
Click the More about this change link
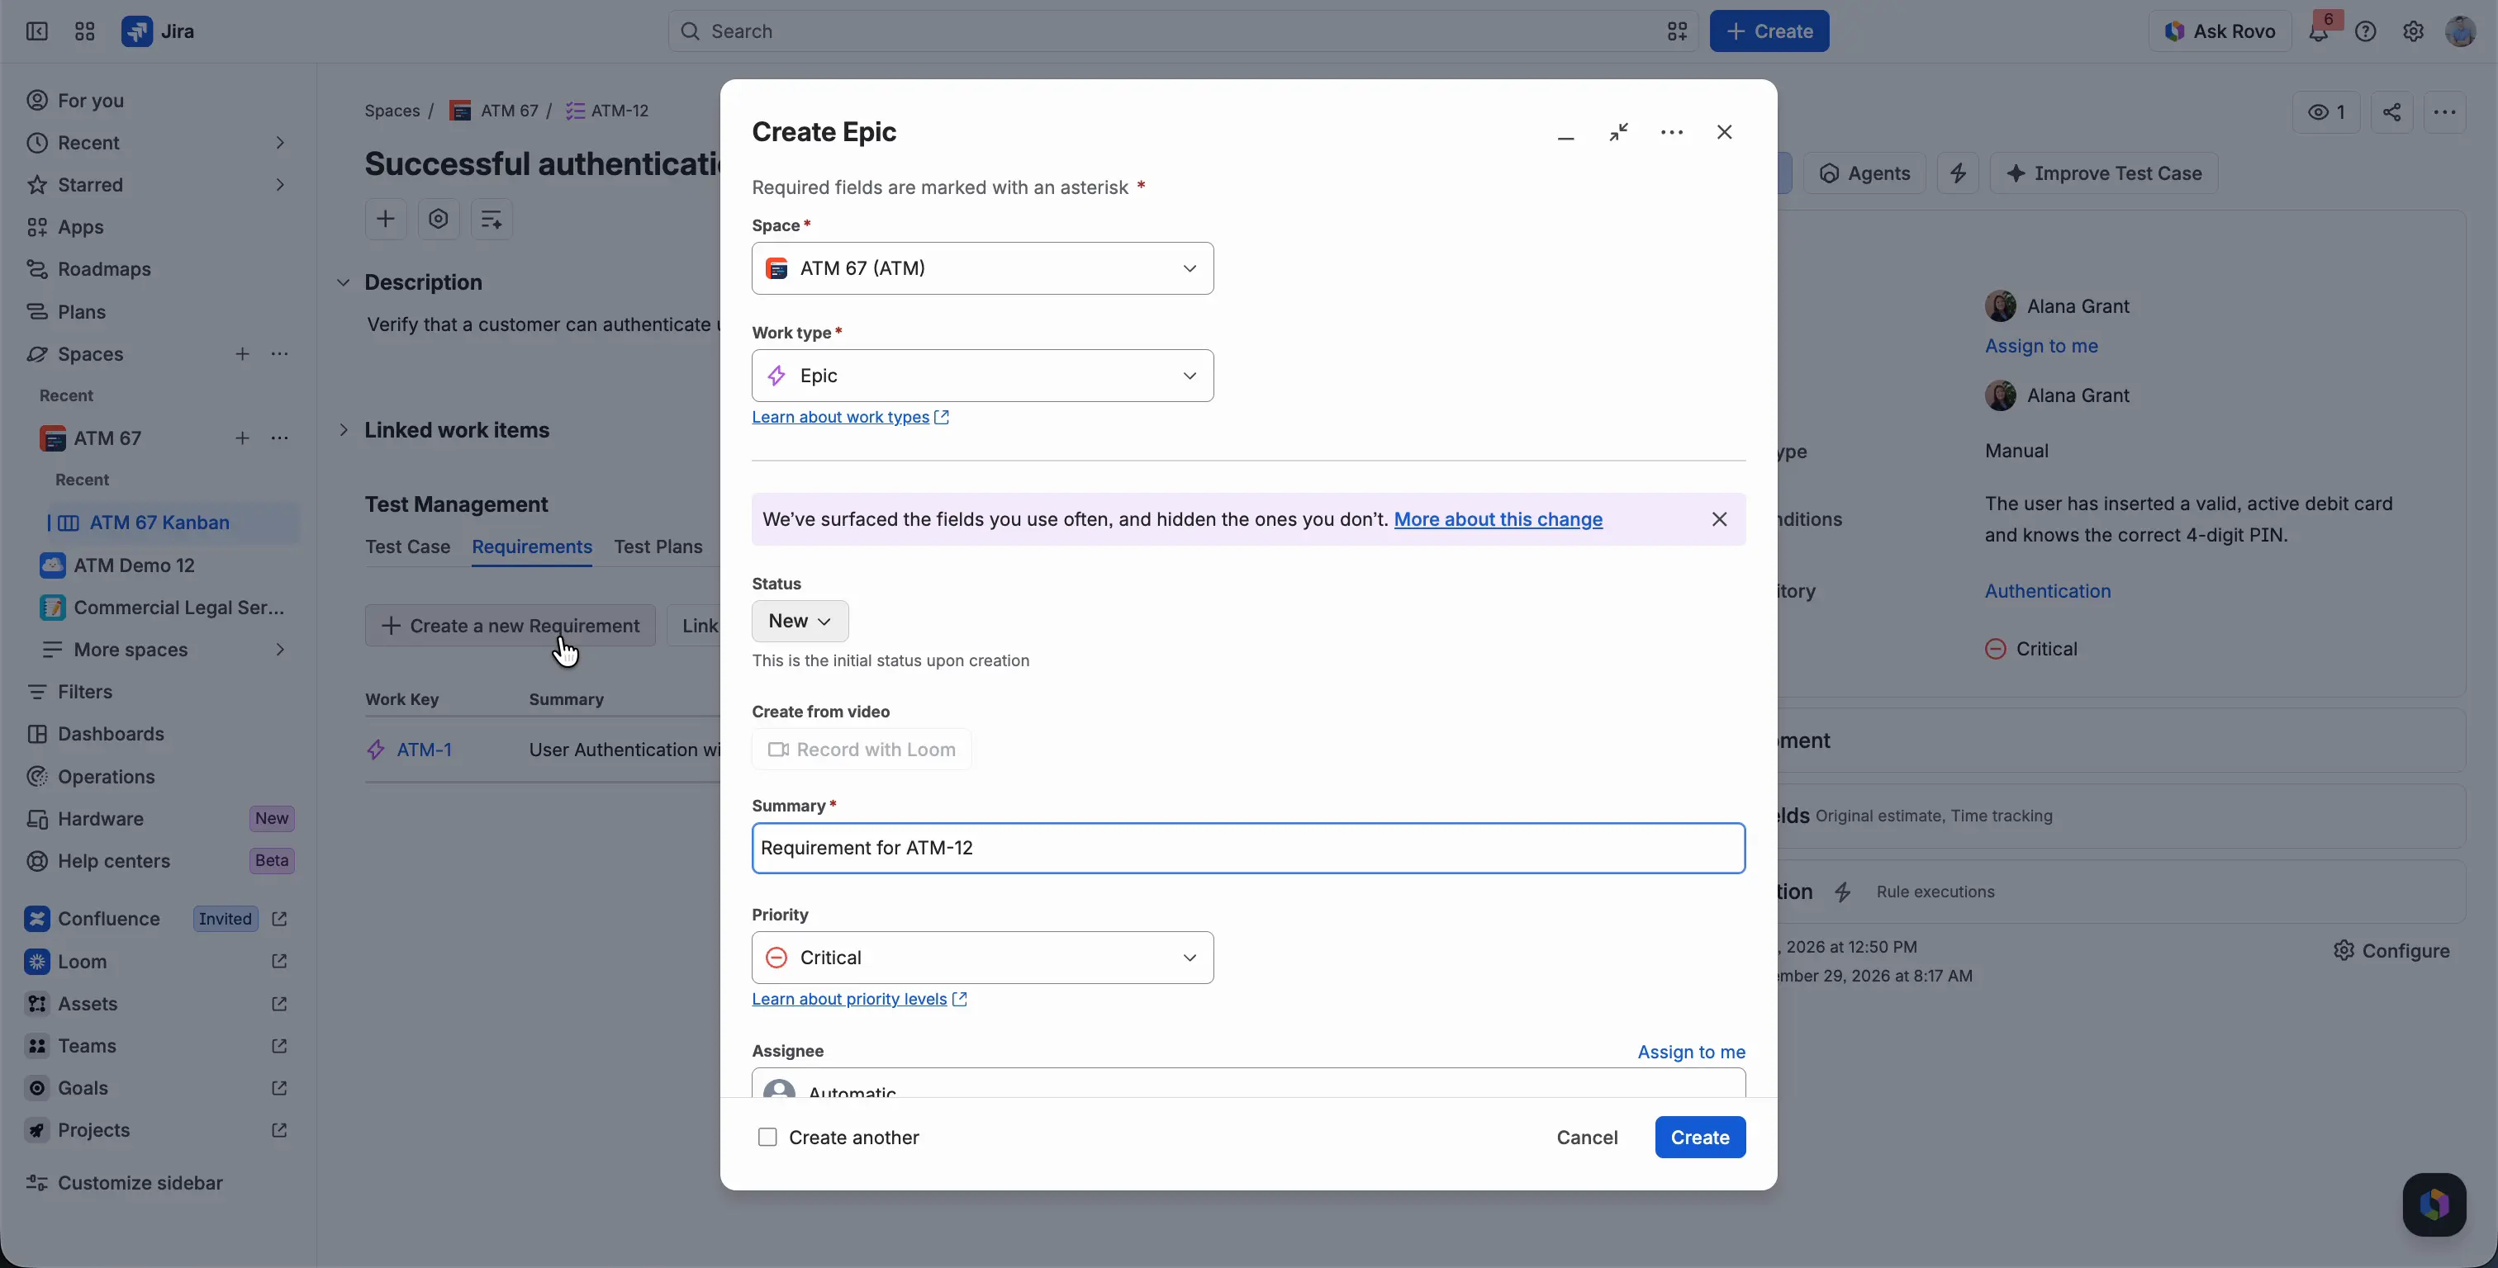click(1498, 519)
